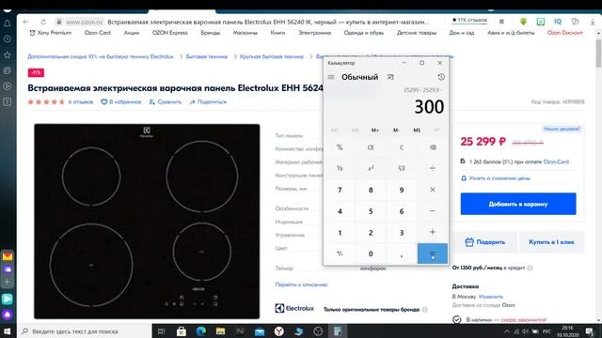Screen dimensions: 602x338
Task: Add product to favorites heart link
Action: [x=121, y=102]
